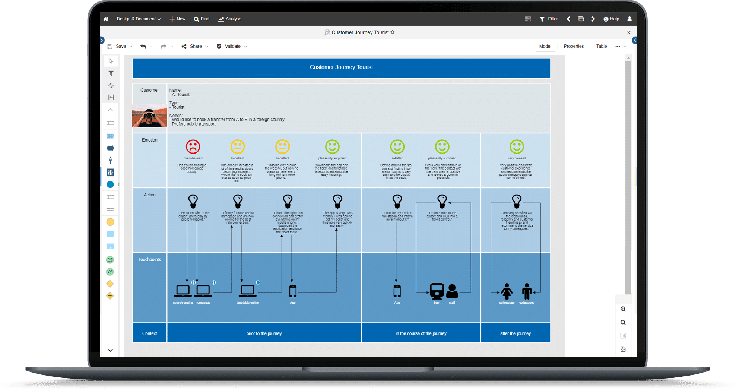Viewport: 736px width, 389px height.
Task: Click the zoom out magnifier
Action: pos(623,323)
